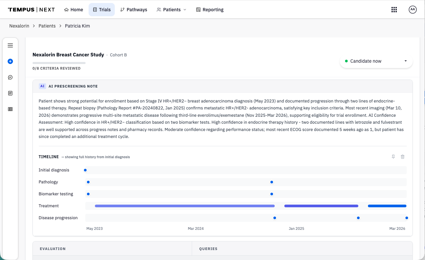This screenshot has height=260, width=425.
Task: Pin the timeline with the pin icon
Action: (393, 157)
